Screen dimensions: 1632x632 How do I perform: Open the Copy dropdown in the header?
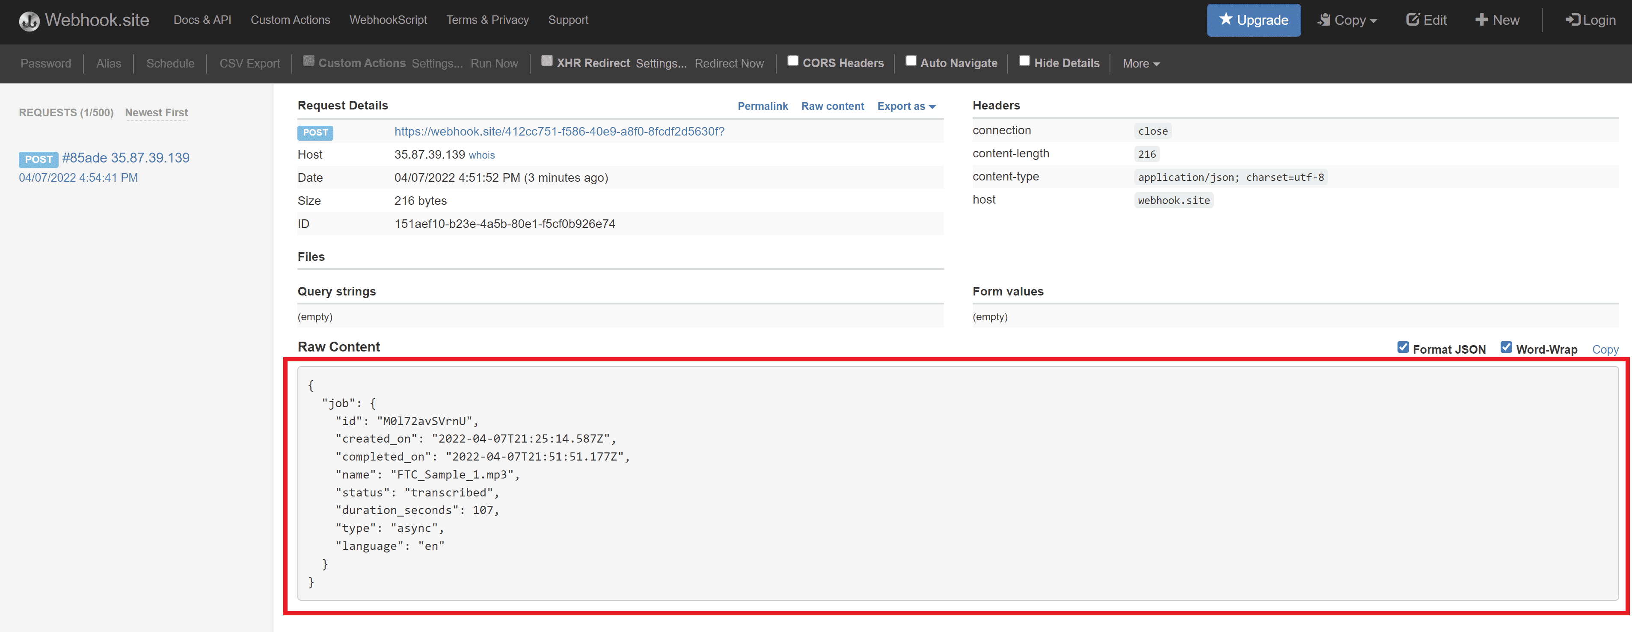click(1347, 20)
